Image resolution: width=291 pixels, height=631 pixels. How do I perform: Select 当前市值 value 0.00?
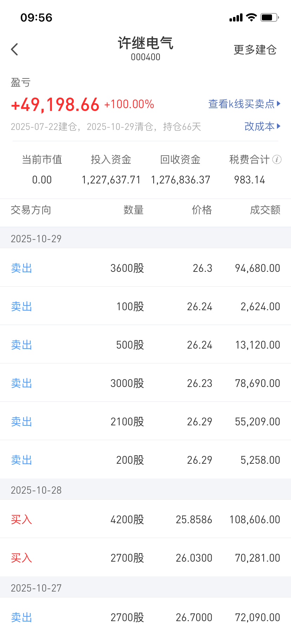click(x=42, y=180)
